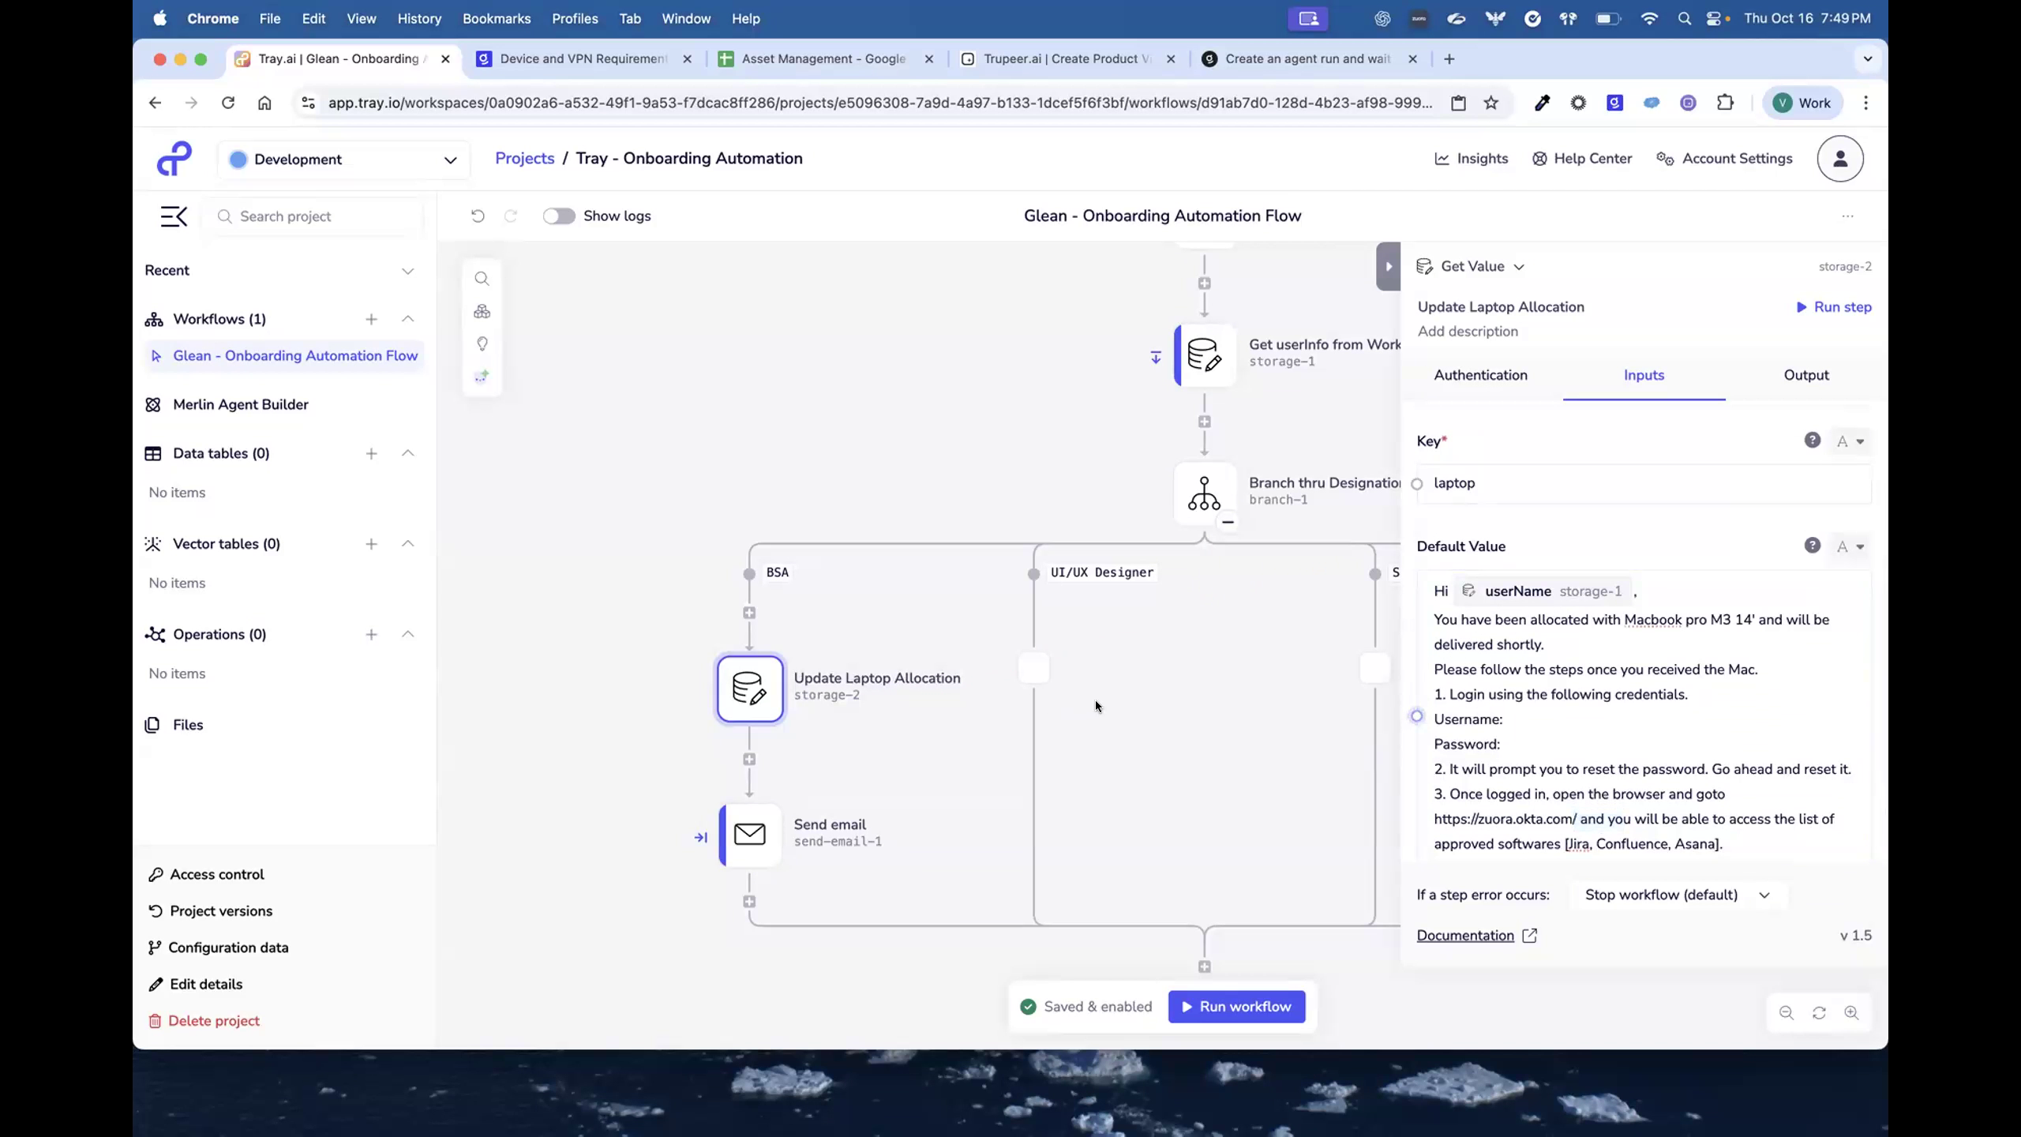Viewport: 2021px width, 1137px height.
Task: Open the lightbulb suggestions tool on the canvas
Action: [x=482, y=344]
